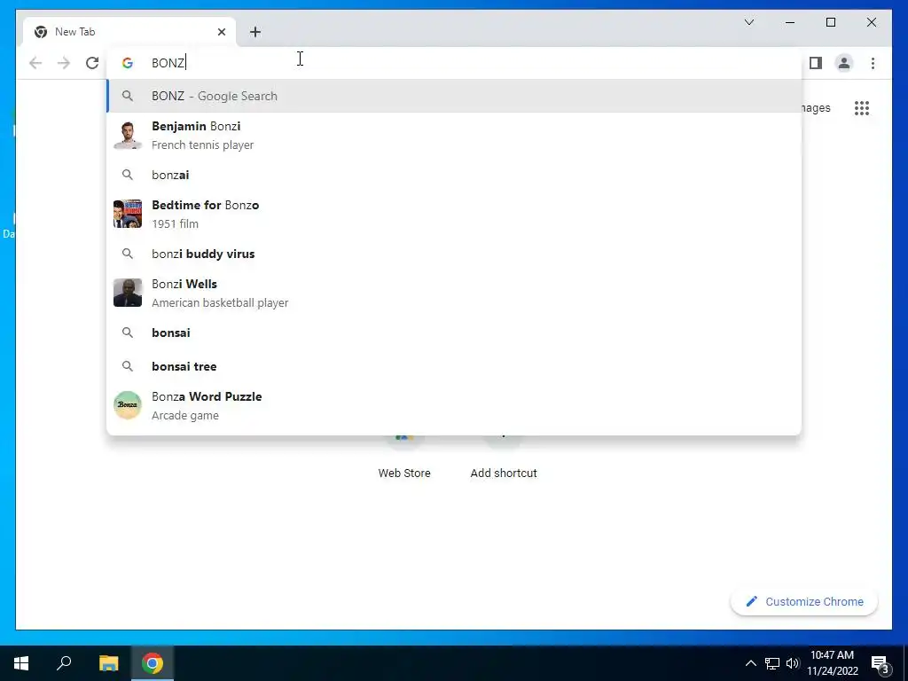Open the notification center icon

click(881, 665)
